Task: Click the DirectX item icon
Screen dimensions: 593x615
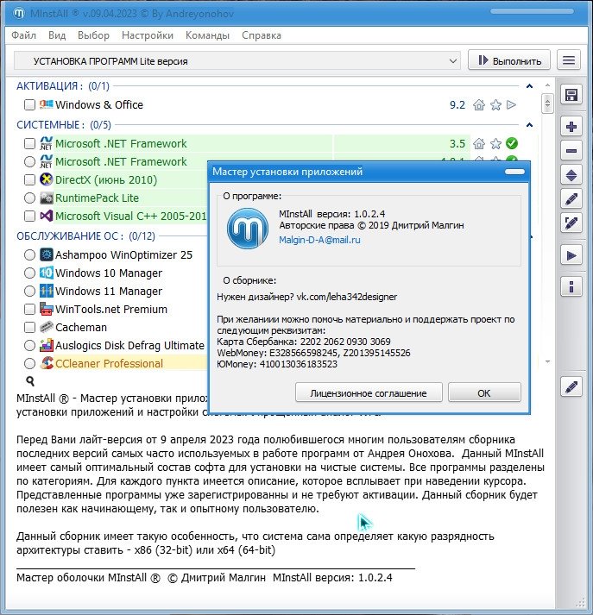Action: point(47,179)
